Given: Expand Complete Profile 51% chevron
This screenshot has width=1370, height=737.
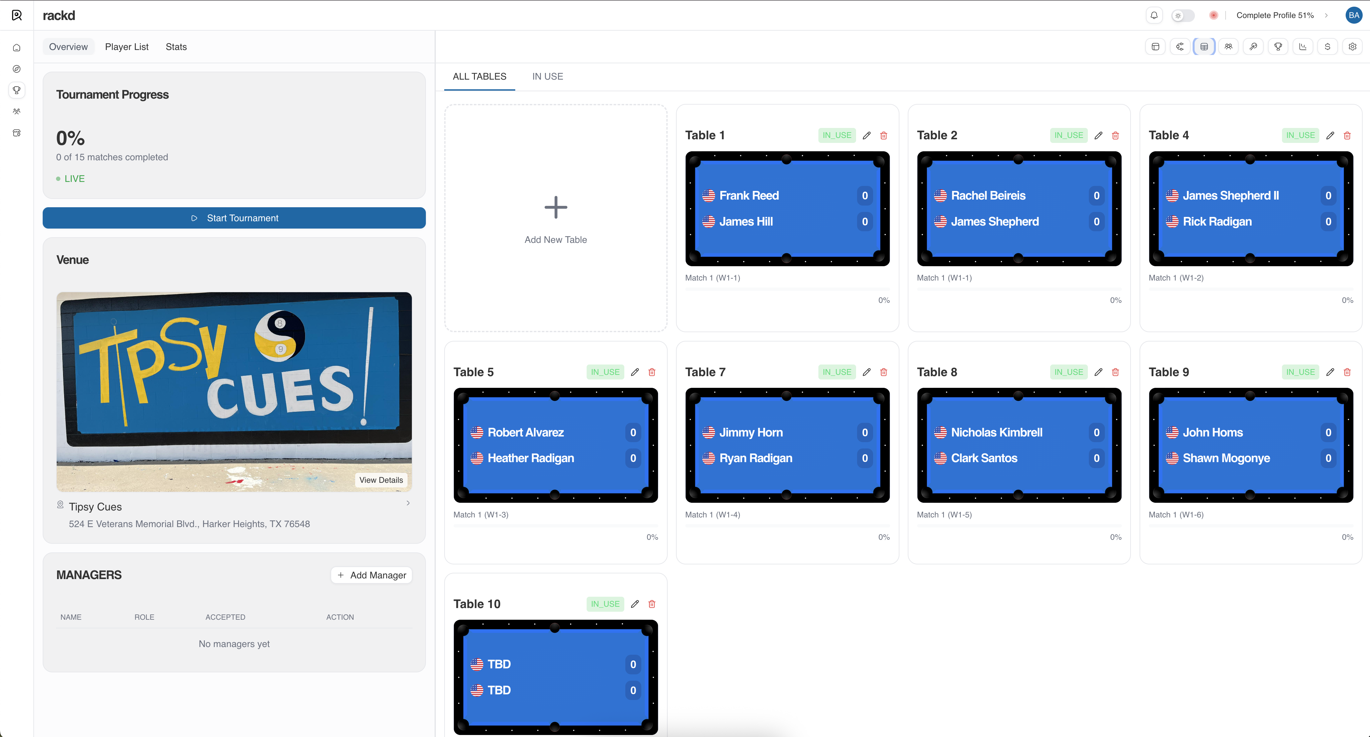Looking at the screenshot, I should click(x=1326, y=15).
